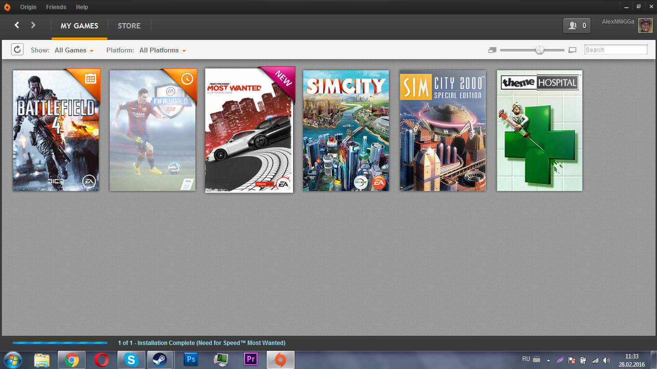
Task: Click the volume tray icon
Action: tap(606, 360)
